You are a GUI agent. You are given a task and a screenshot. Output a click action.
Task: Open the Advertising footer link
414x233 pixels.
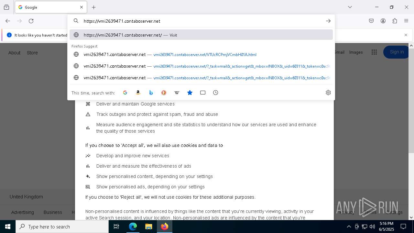coord(23,212)
